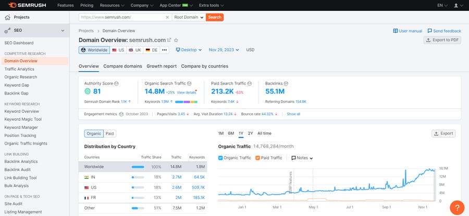Screen dimensions: 469x216
Task: Click the SERP features marker on chart
Action: (290, 182)
